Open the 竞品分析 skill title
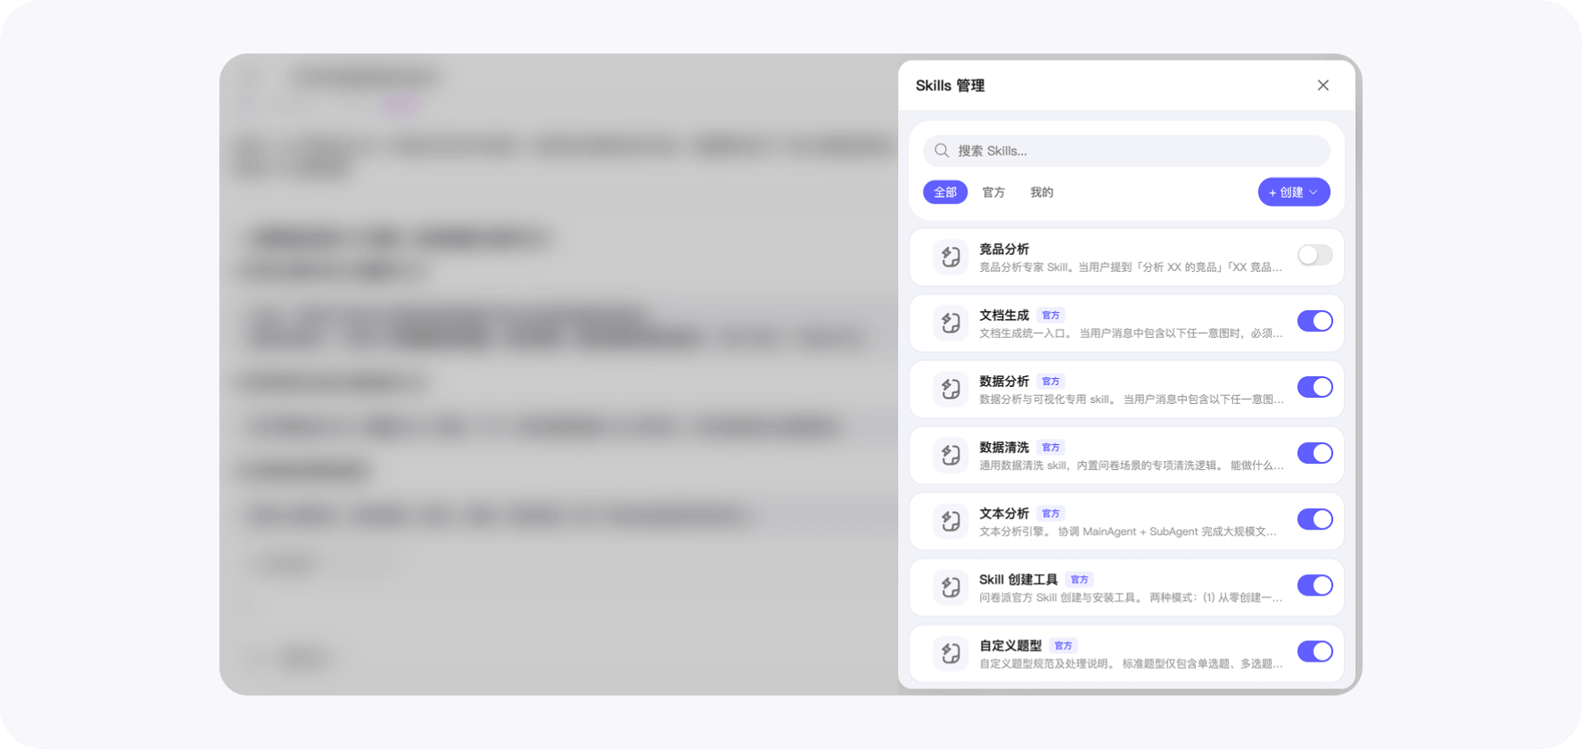Viewport: 1582px width, 749px height. 1004,249
